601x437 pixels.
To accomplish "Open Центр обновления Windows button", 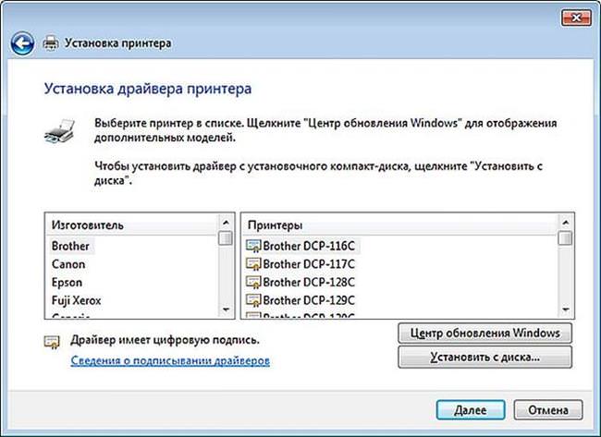I will tap(484, 334).
